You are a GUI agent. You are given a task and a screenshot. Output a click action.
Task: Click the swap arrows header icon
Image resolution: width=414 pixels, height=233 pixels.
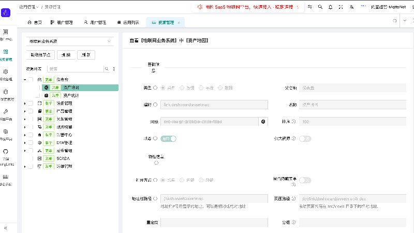(310, 7)
